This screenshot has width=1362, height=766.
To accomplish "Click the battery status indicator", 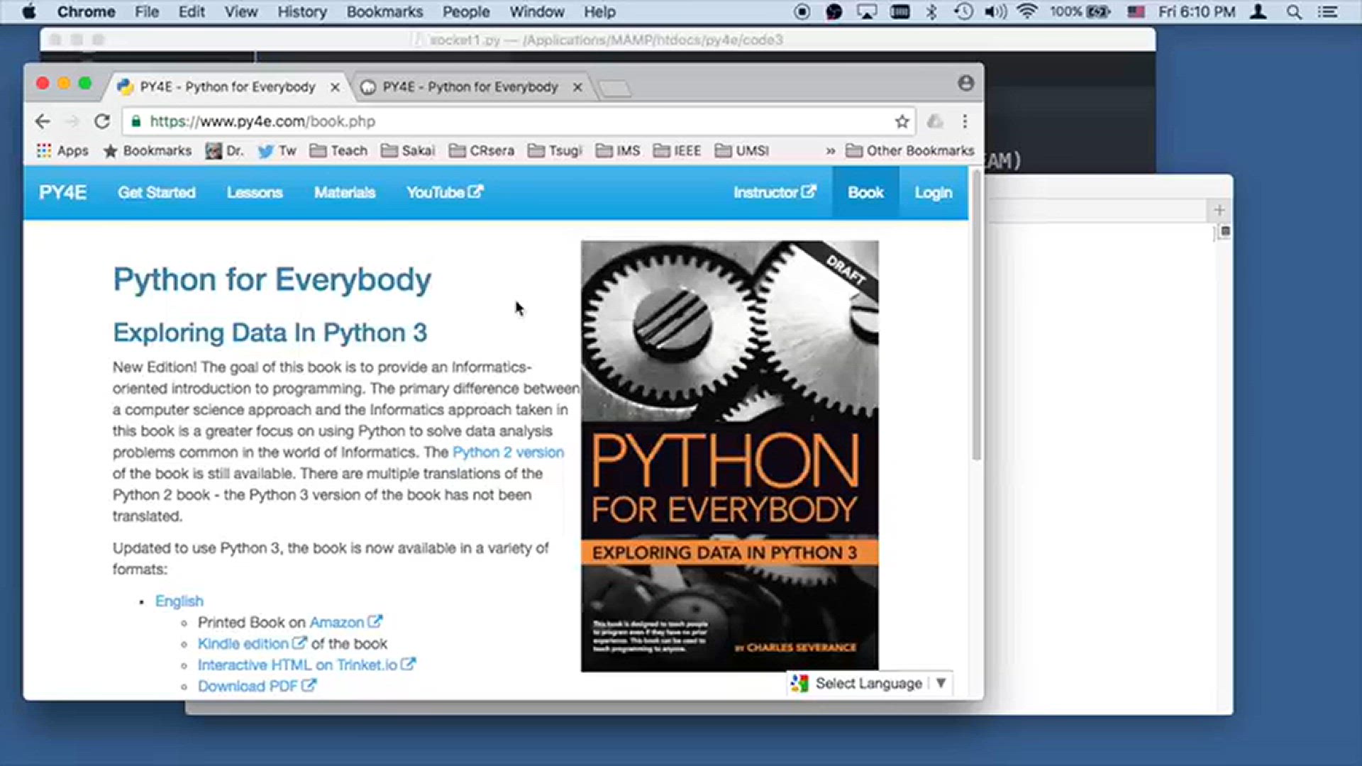I will coord(1080,12).
